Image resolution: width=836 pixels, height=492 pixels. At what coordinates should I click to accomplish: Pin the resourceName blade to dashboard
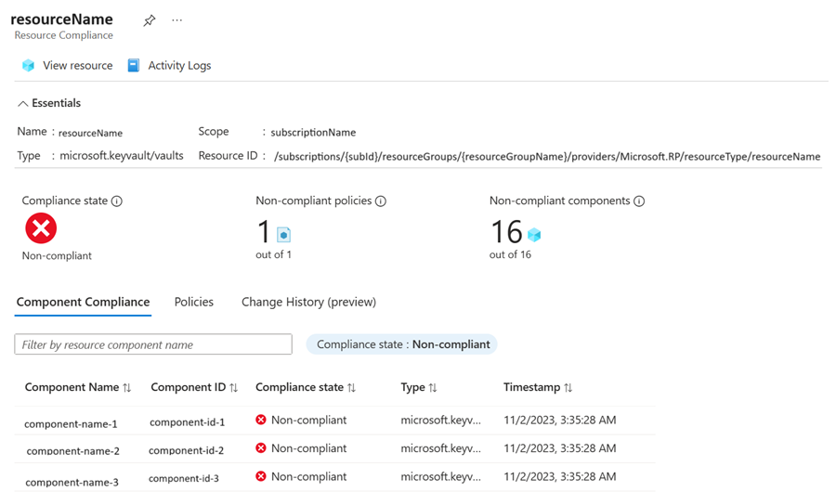(150, 20)
